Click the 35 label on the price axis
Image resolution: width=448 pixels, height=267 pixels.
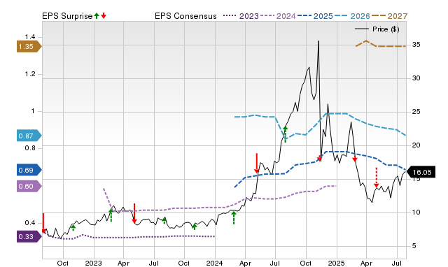pyautogui.click(x=416, y=45)
